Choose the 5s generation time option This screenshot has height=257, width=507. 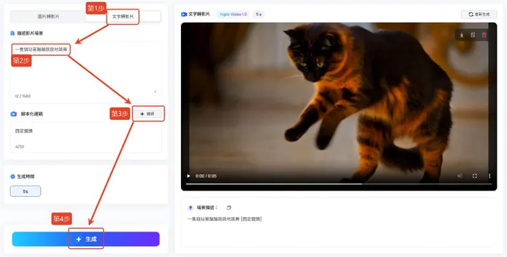pos(25,191)
